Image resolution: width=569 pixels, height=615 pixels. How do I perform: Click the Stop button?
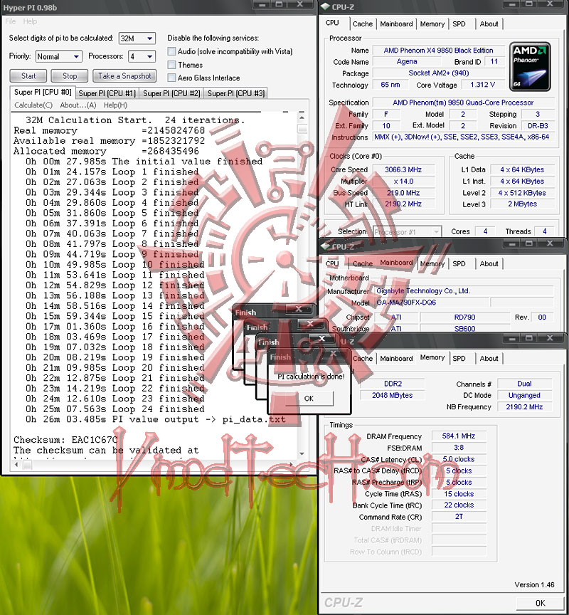70,75
